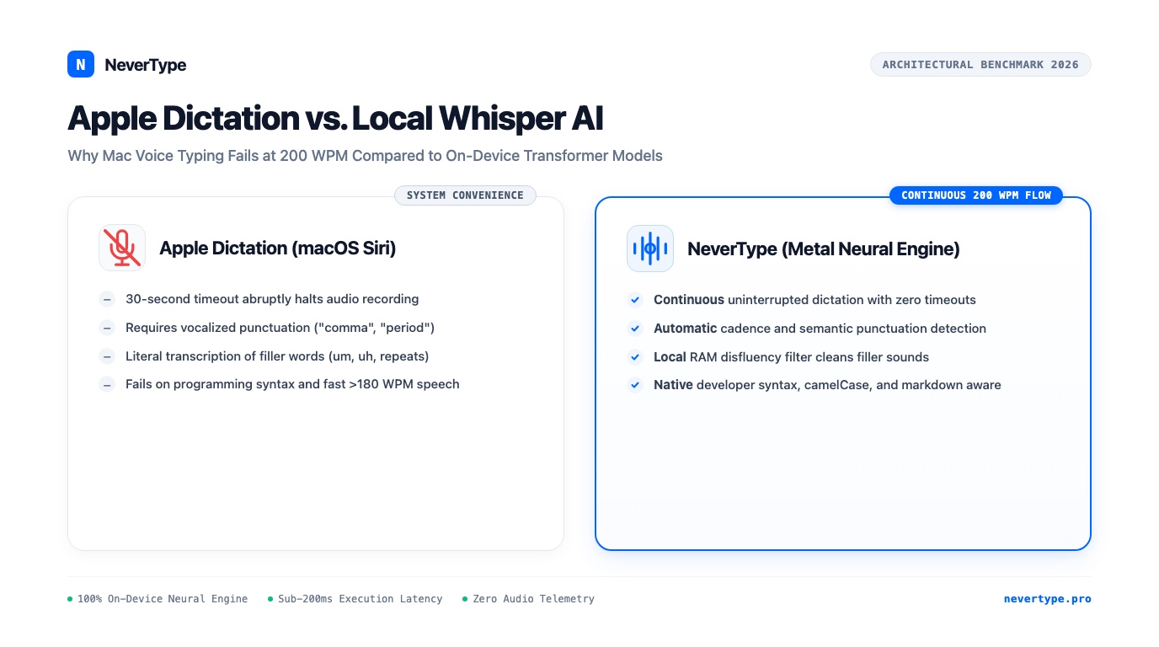
Task: Click the green dot beside Zero Audio Telemetry
Action: (465, 599)
